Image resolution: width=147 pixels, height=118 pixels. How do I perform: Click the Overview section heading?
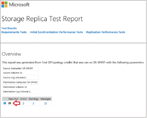point(11,54)
